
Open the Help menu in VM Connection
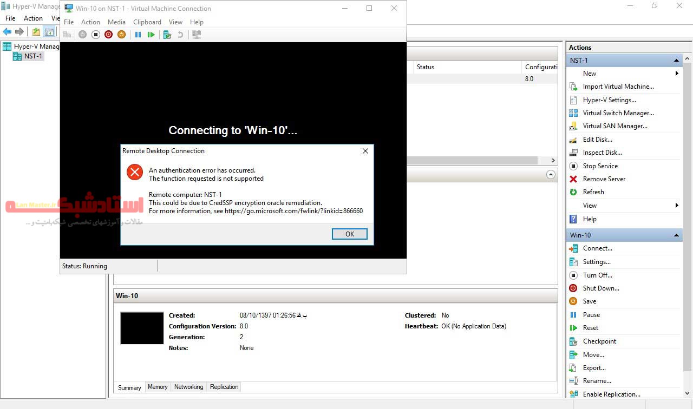(x=197, y=22)
